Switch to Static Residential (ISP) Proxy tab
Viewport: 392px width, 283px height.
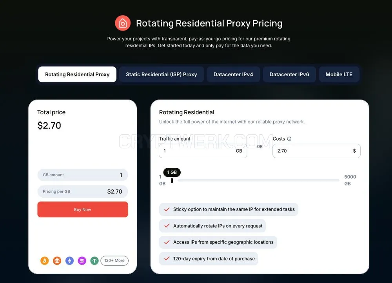click(x=162, y=74)
